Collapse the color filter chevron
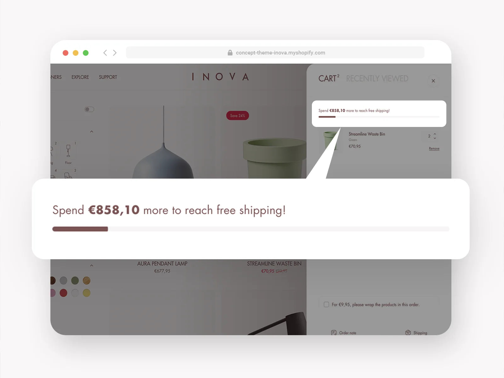 92,266
